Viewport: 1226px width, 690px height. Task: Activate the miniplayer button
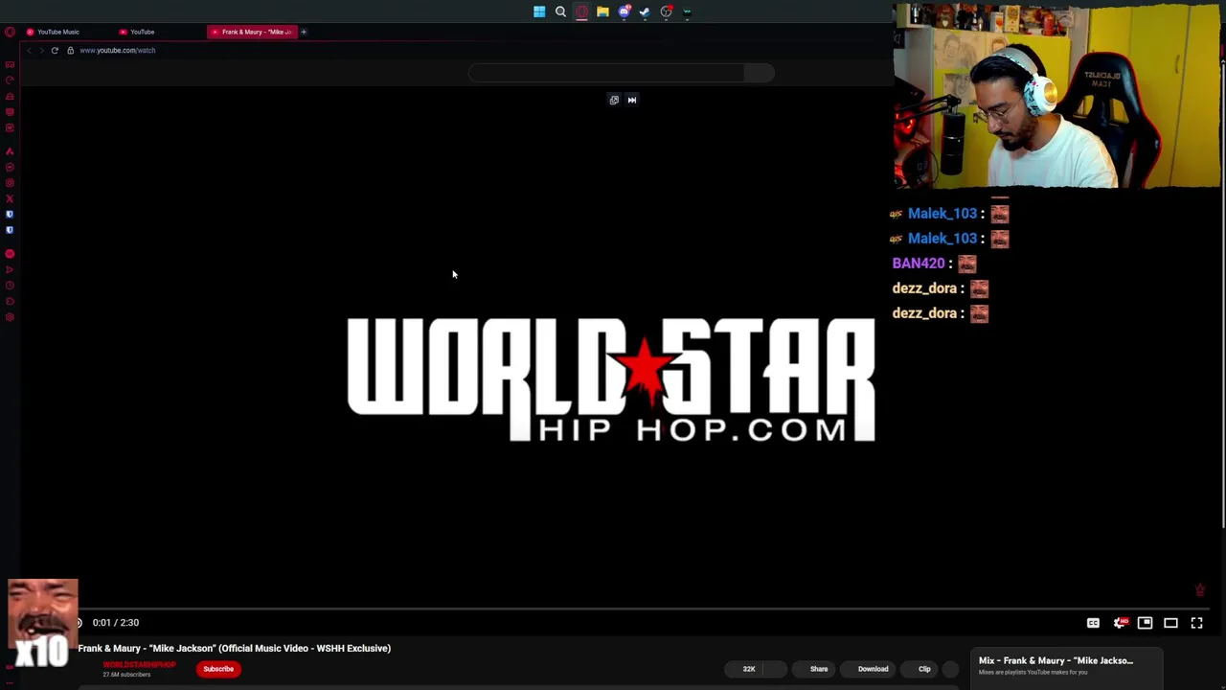(x=1145, y=623)
